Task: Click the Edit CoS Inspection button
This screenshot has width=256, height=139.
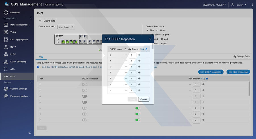Action: point(238,72)
